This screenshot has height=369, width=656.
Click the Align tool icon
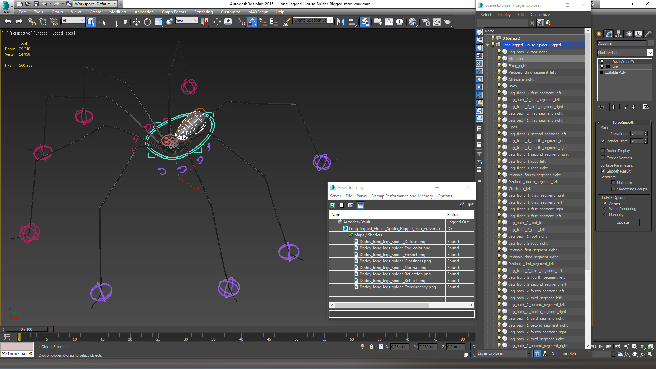coord(352,22)
